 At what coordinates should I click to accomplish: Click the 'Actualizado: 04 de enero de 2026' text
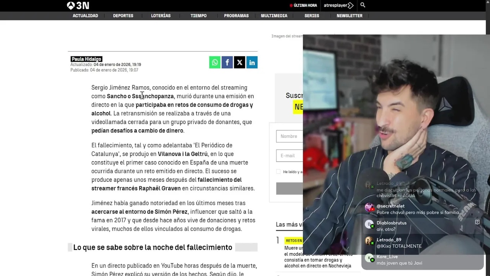tap(106, 65)
